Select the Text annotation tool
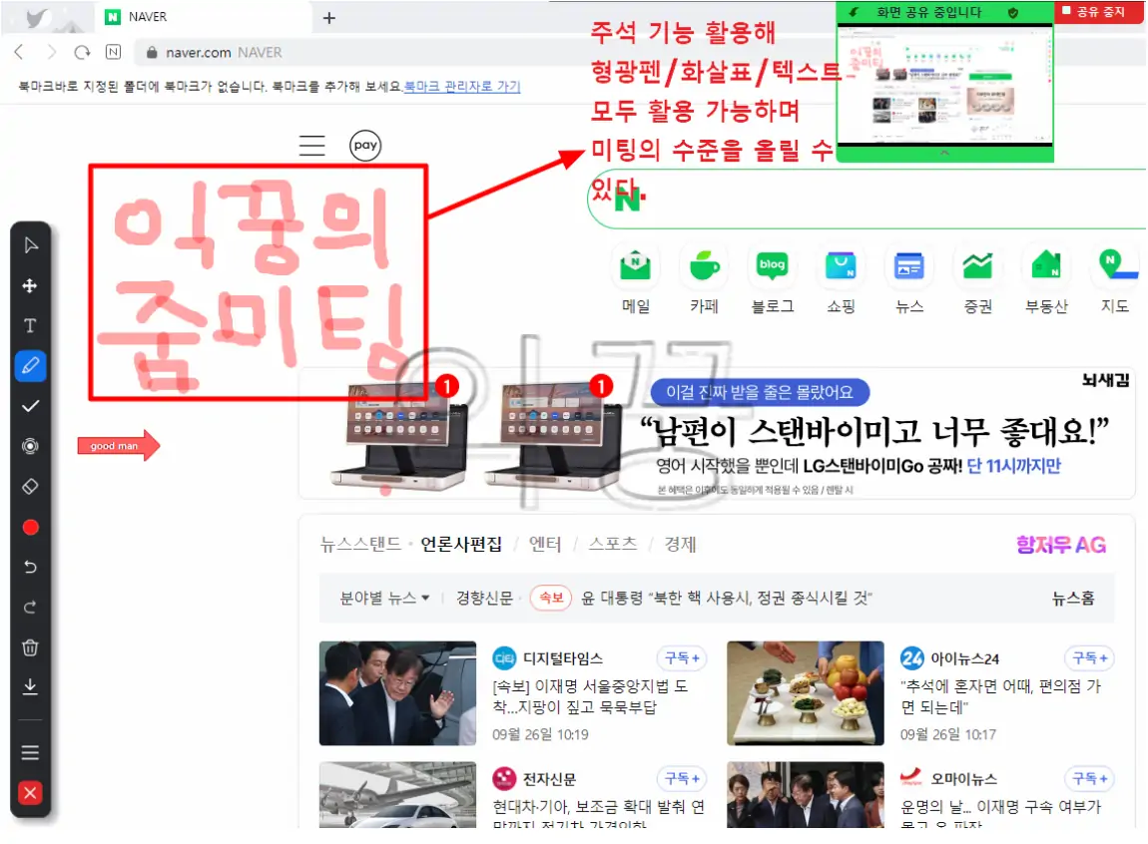This screenshot has height=844, width=1148. pos(30,325)
